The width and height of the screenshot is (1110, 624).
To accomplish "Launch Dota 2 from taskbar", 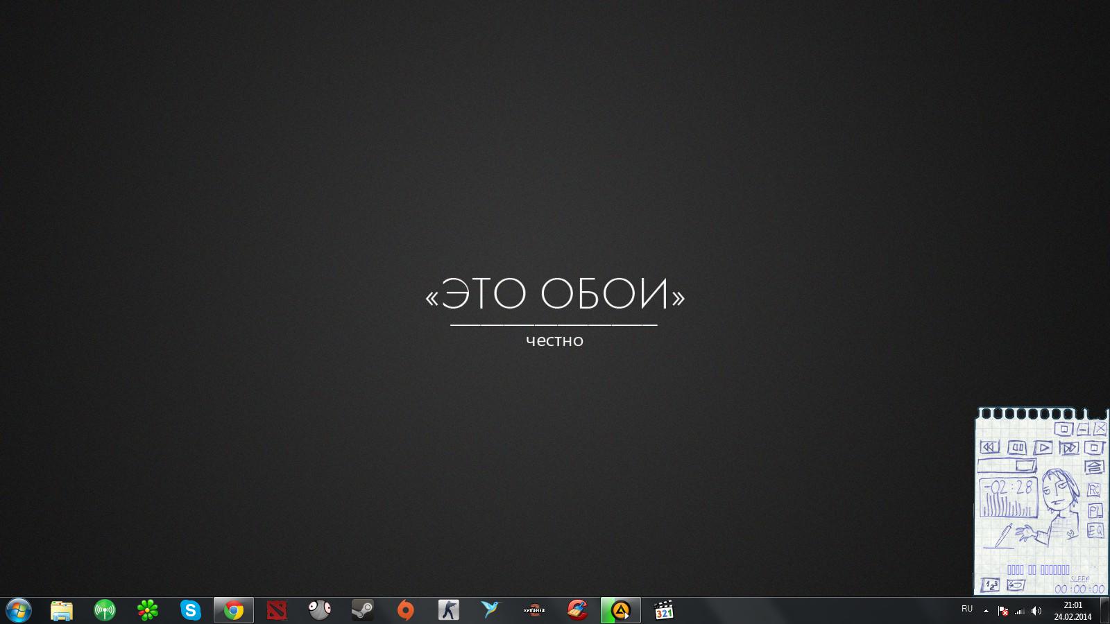I will coord(277,611).
